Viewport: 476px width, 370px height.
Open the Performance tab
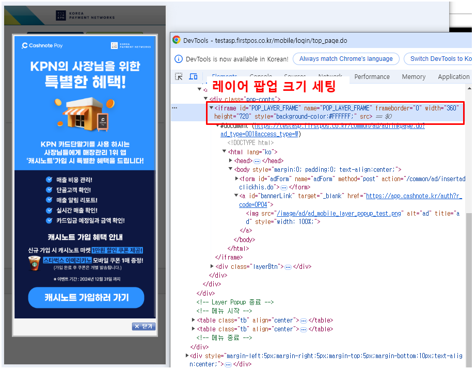click(x=372, y=77)
